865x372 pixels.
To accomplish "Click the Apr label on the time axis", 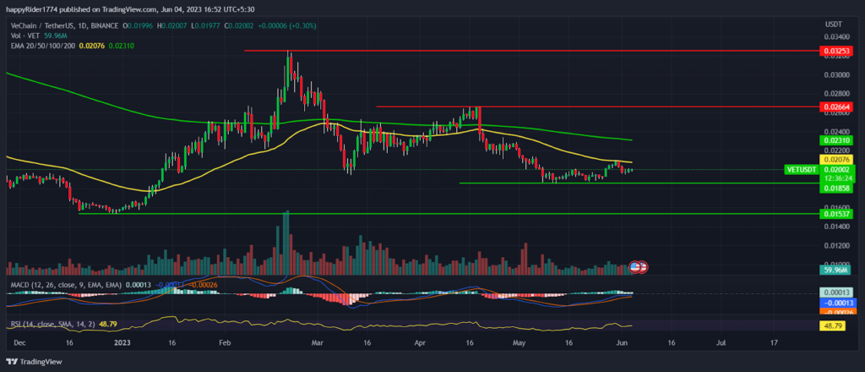I will [x=421, y=342].
